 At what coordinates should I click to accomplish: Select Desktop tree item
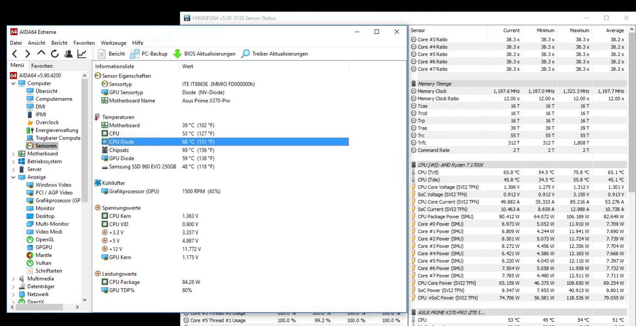[40, 216]
